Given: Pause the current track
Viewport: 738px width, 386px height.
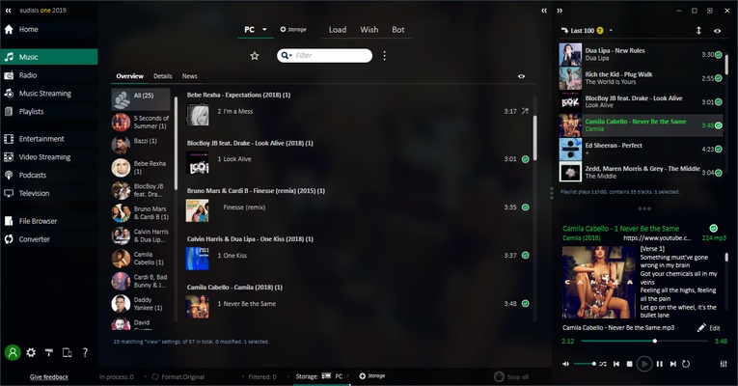Looking at the screenshot, I should (x=660, y=364).
